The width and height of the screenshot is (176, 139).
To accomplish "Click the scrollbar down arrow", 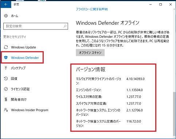I will [x=174, y=138].
